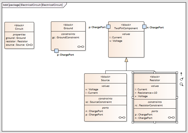
Task: Select 'v : Voltage' in TwoPinComponent values
Action: point(116,41)
